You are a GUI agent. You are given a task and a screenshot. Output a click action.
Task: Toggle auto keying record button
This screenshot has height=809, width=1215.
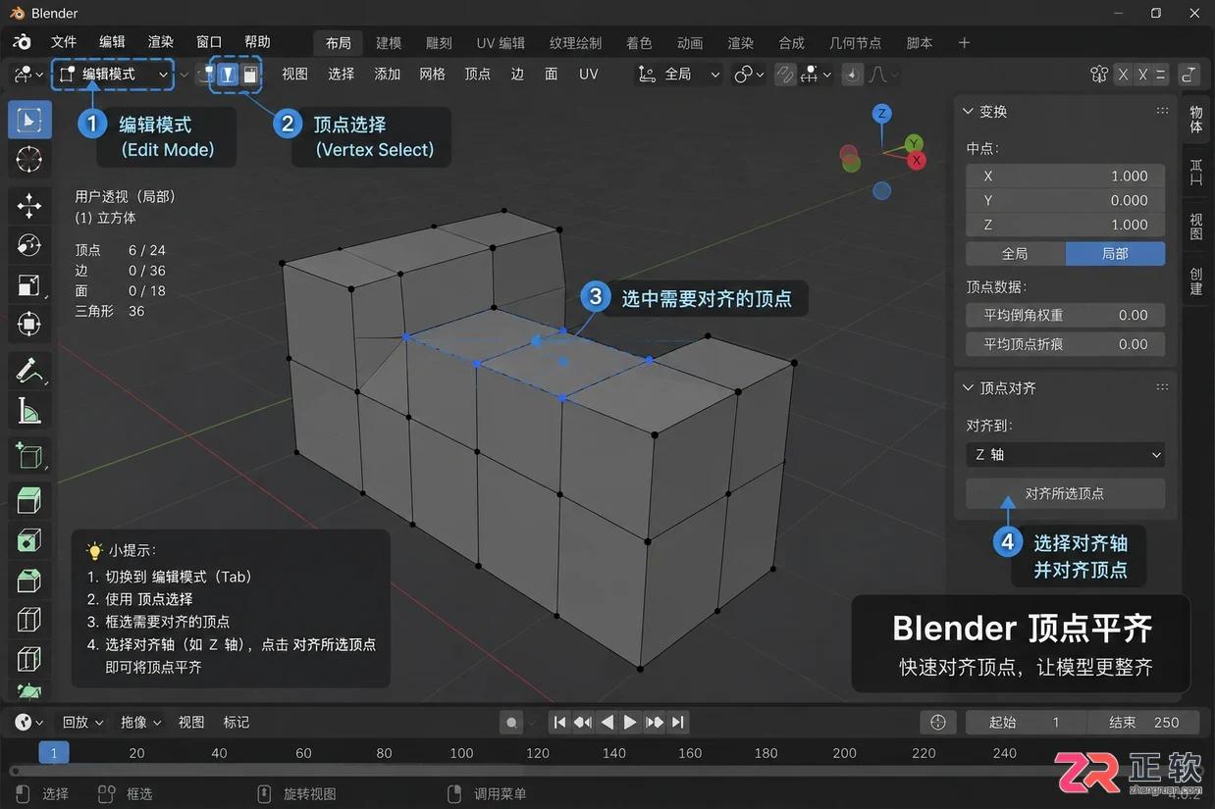(511, 723)
